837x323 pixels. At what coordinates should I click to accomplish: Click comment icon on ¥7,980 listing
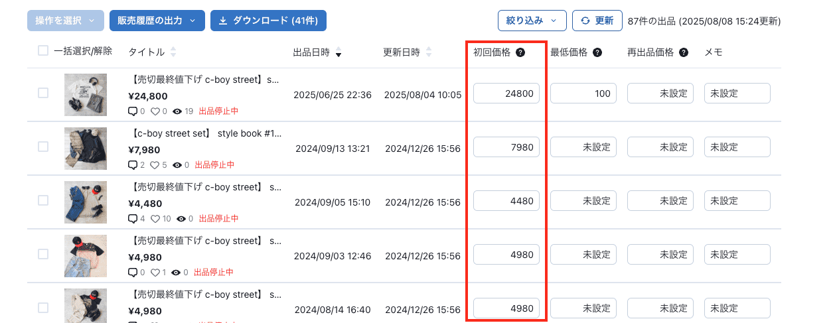132,165
